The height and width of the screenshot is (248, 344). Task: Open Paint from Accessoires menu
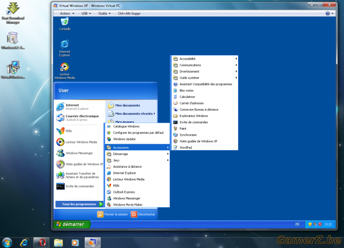[x=205, y=128]
